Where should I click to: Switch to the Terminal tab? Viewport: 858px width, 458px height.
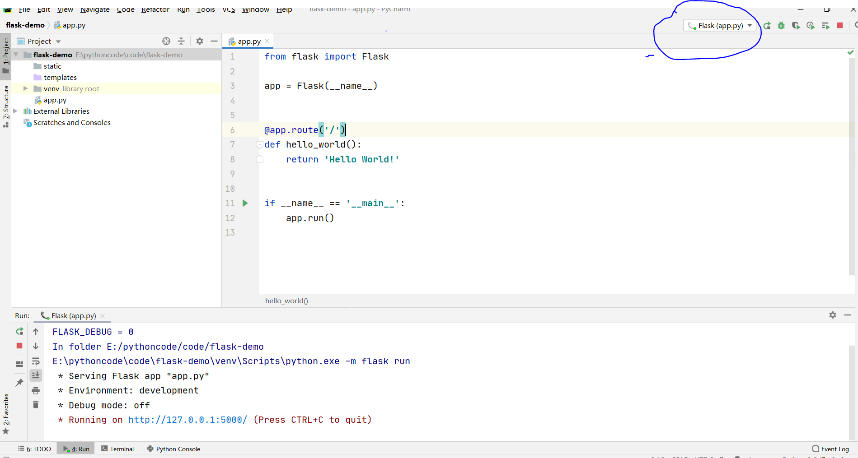click(117, 449)
